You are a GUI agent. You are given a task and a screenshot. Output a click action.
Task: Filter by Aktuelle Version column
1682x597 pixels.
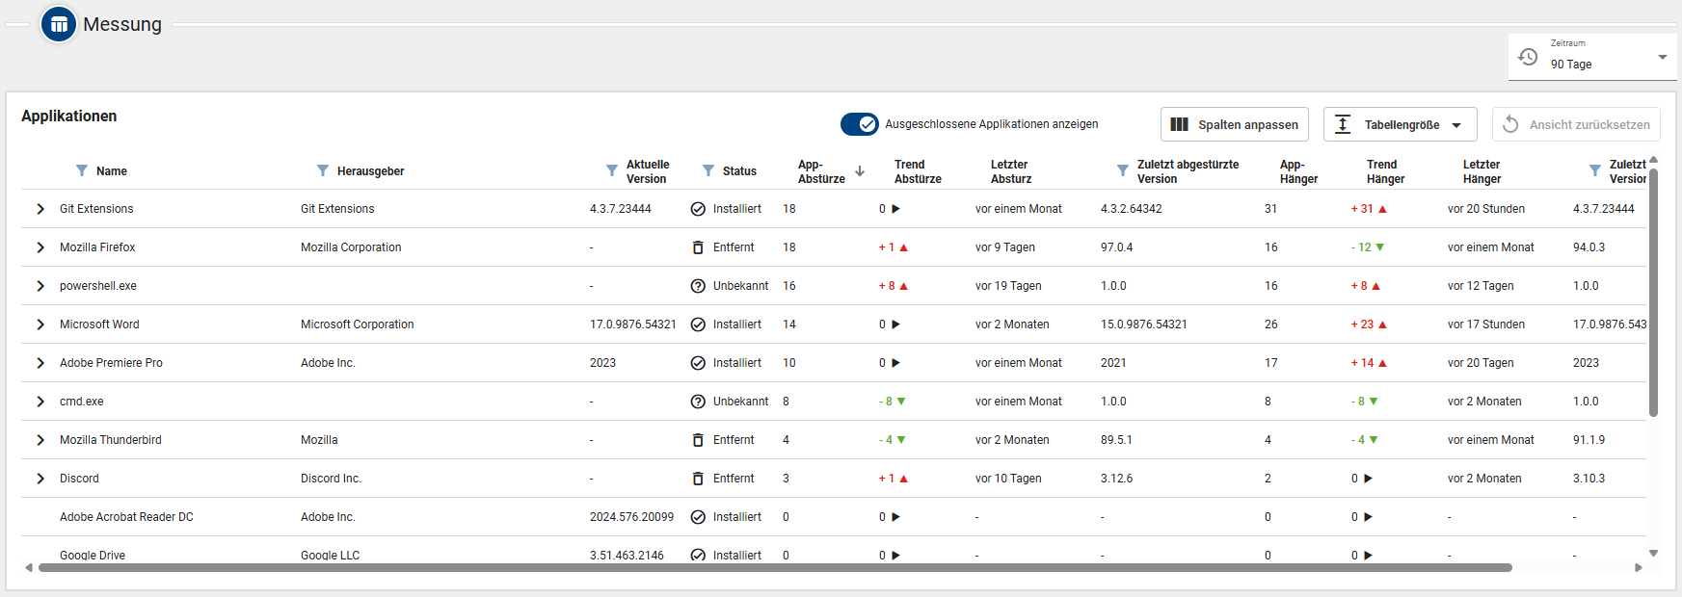tap(612, 171)
